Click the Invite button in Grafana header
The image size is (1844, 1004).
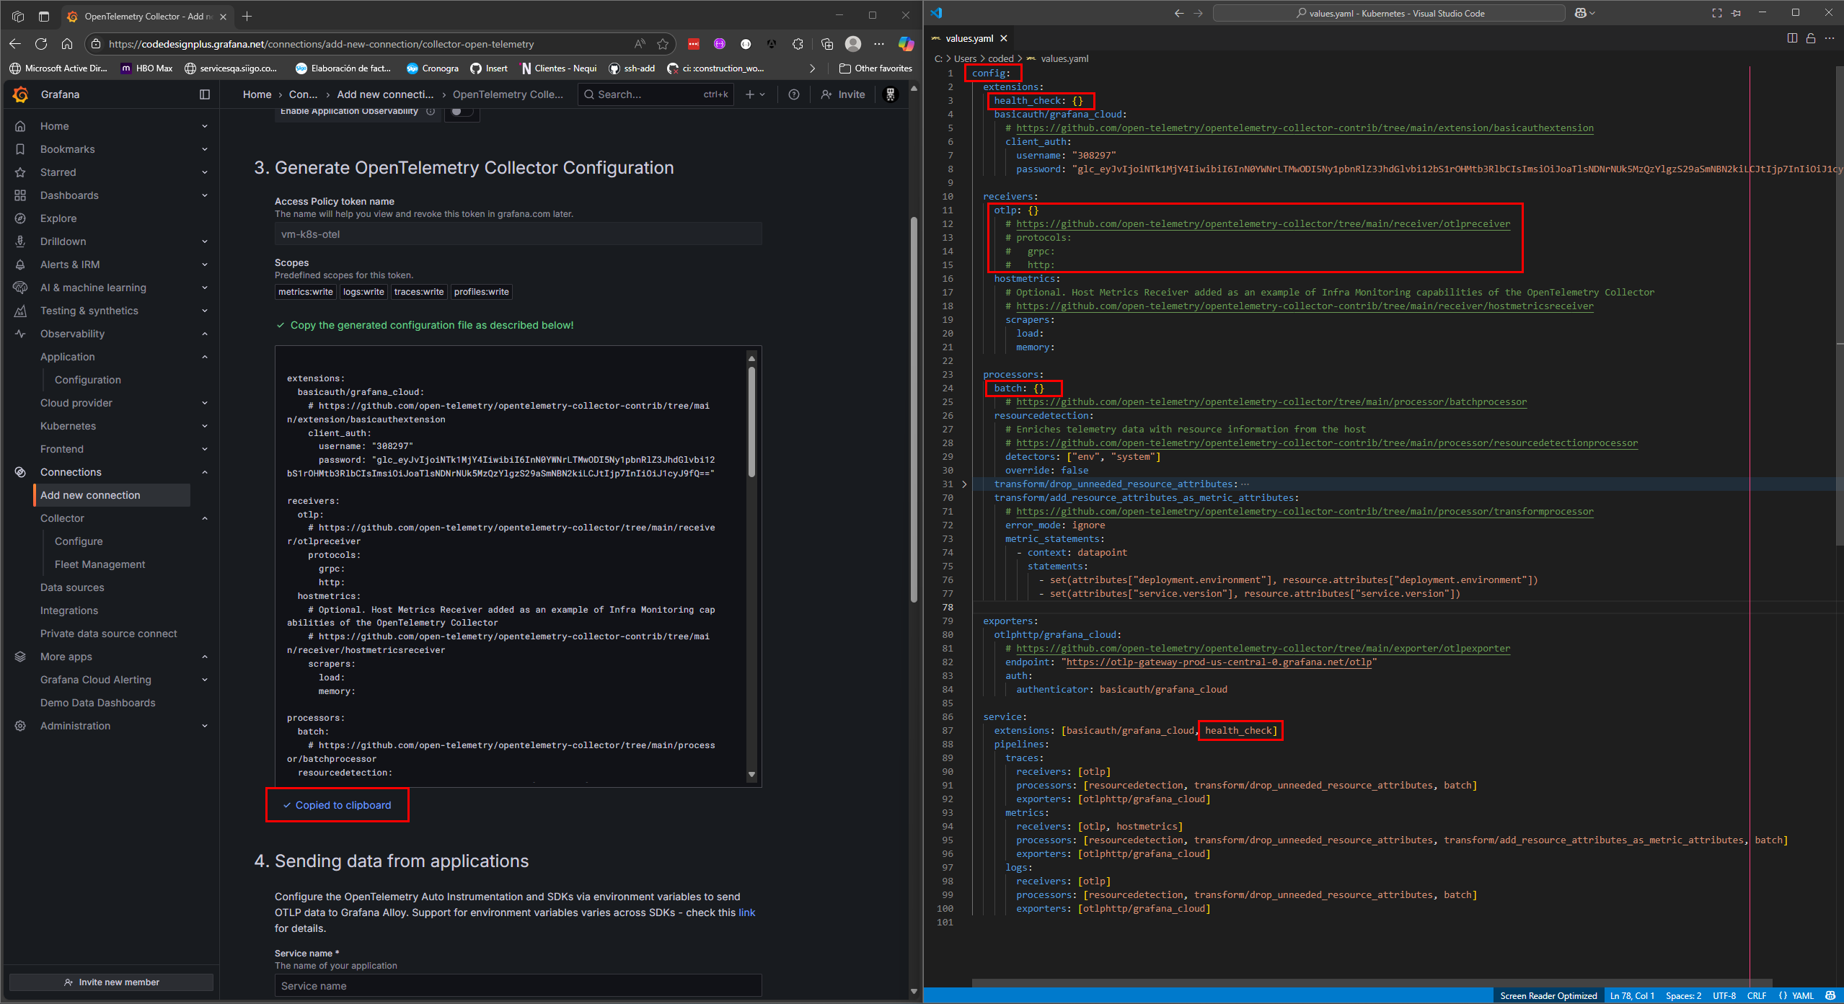[x=843, y=94]
